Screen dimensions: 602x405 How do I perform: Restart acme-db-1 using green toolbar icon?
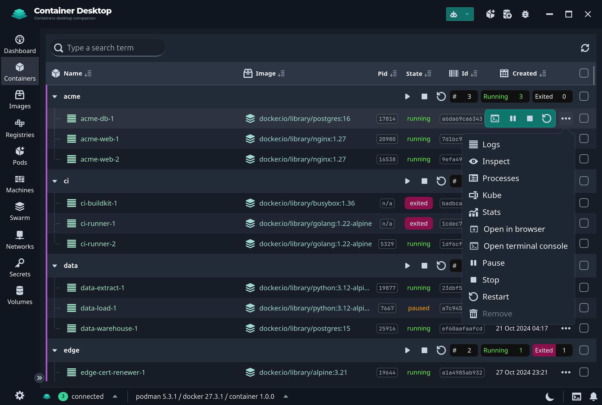click(547, 118)
